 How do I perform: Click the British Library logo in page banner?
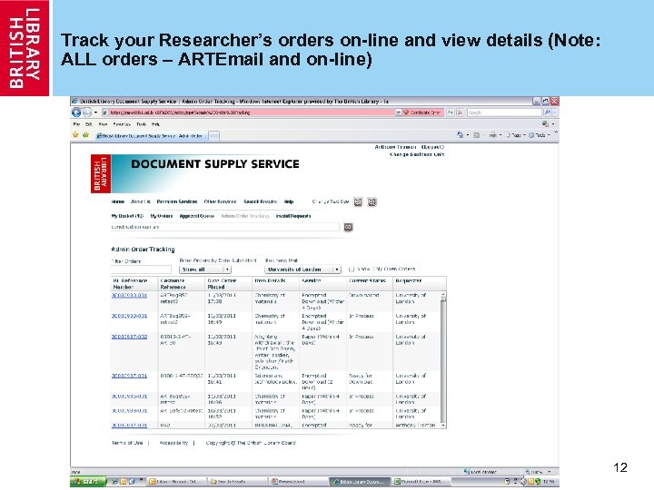click(x=101, y=173)
